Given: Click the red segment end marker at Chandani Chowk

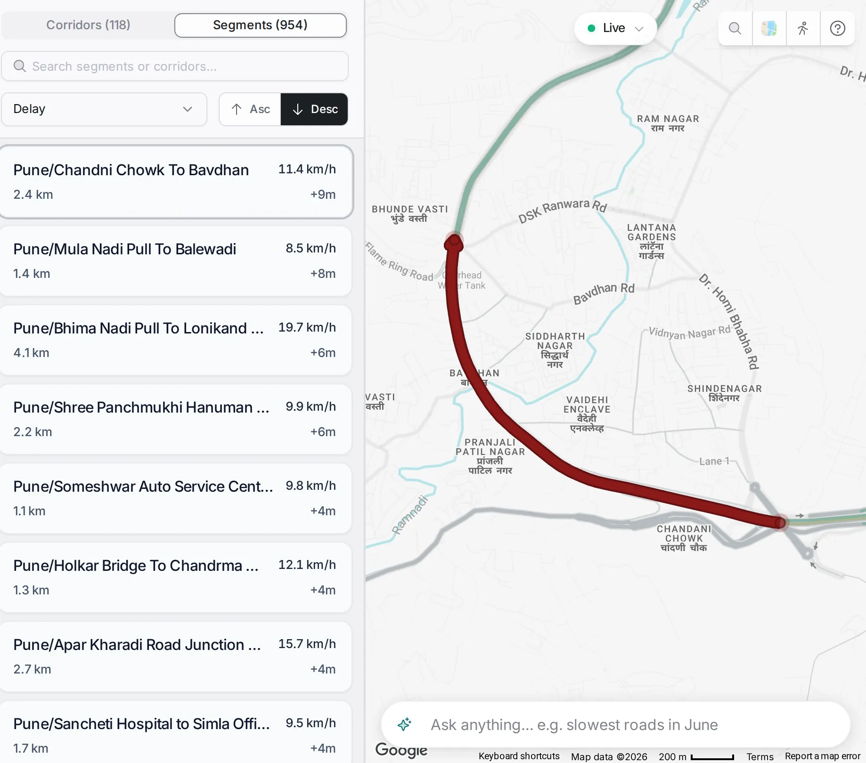Looking at the screenshot, I should [780, 522].
